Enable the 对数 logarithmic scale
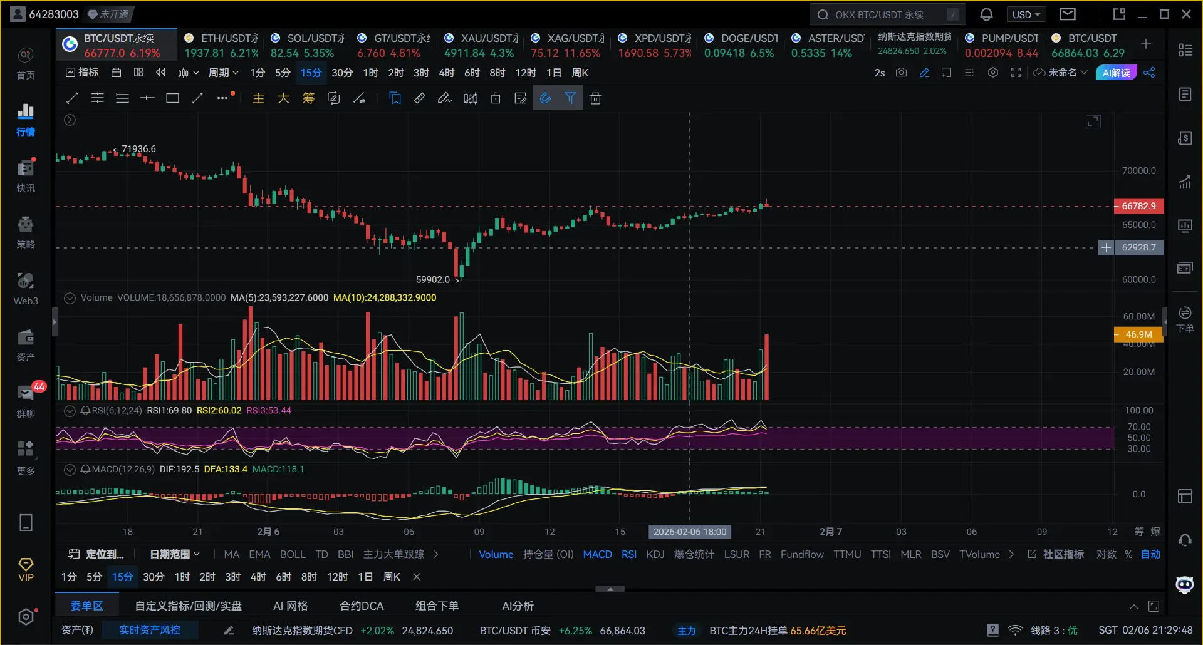Viewport: 1203px width, 645px height. click(1106, 554)
